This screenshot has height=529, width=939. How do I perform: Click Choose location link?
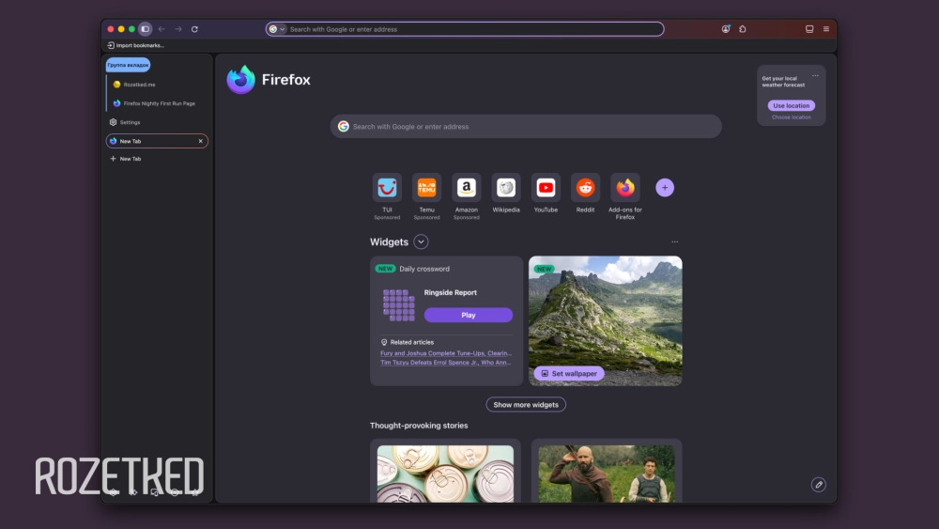coord(791,117)
